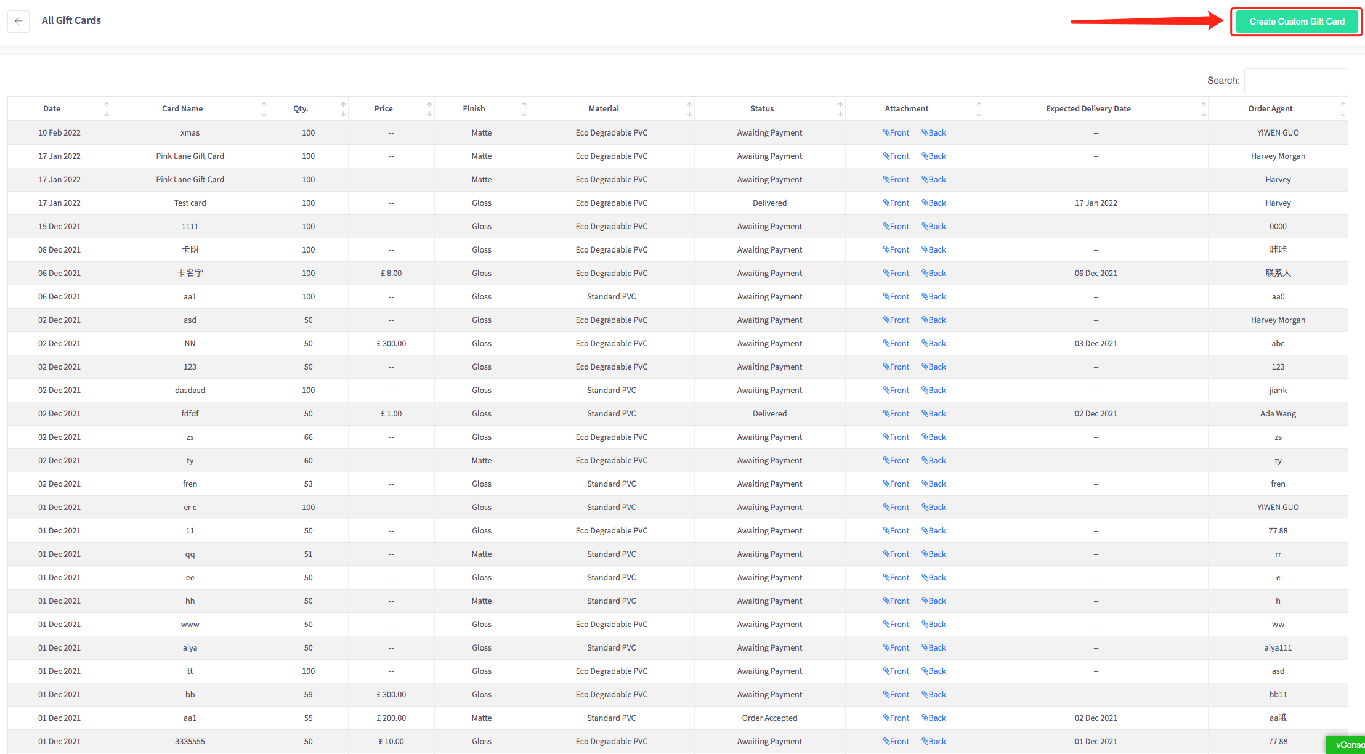Open Front attachment for www card
The height and width of the screenshot is (754, 1365).
[x=896, y=625]
